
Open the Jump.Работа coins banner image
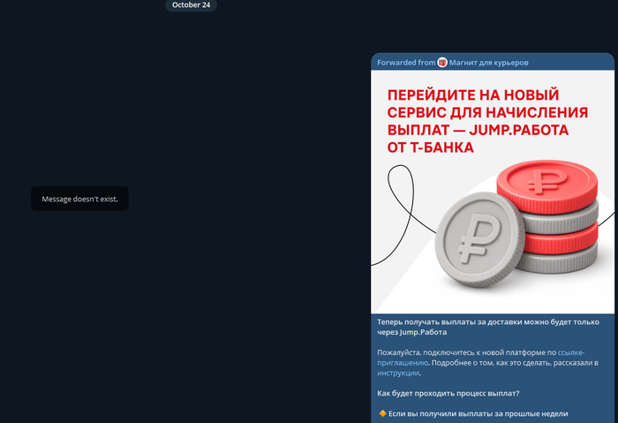click(x=493, y=192)
